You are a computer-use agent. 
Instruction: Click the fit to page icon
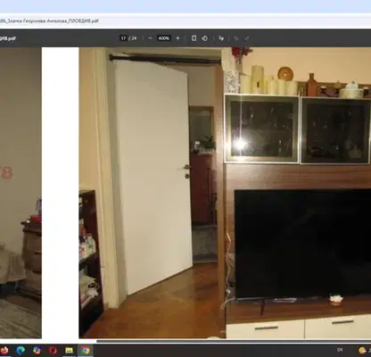coord(194,38)
